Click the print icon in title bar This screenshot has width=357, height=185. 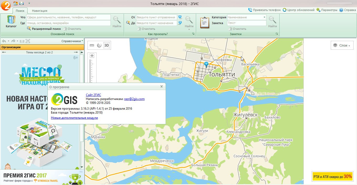click(22, 3)
